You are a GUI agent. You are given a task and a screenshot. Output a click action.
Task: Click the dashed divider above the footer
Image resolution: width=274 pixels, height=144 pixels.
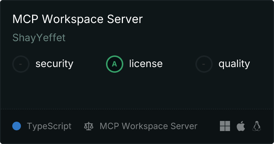137,109
